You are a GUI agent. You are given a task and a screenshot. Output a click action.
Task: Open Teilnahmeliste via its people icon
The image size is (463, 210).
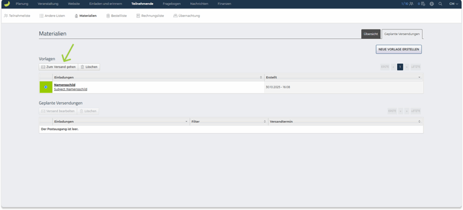click(x=5, y=16)
